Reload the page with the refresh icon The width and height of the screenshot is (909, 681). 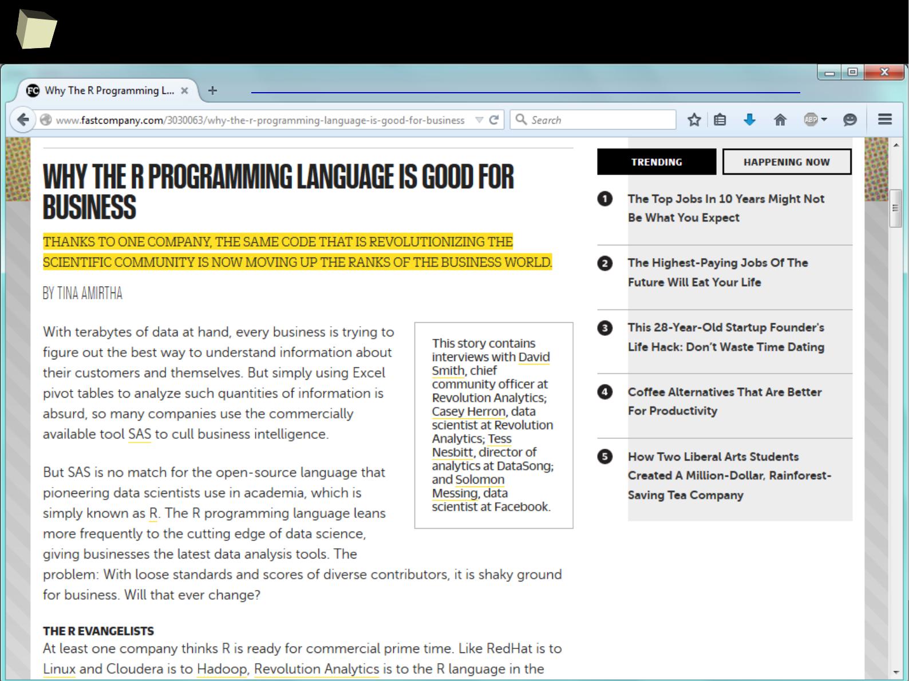coord(494,120)
